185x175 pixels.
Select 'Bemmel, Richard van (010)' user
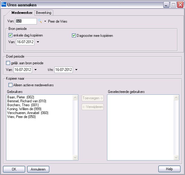tap(27, 101)
